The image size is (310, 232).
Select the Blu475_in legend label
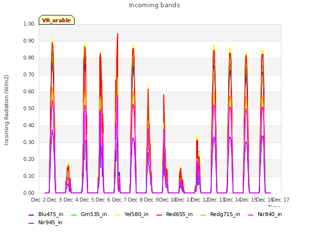51,214
